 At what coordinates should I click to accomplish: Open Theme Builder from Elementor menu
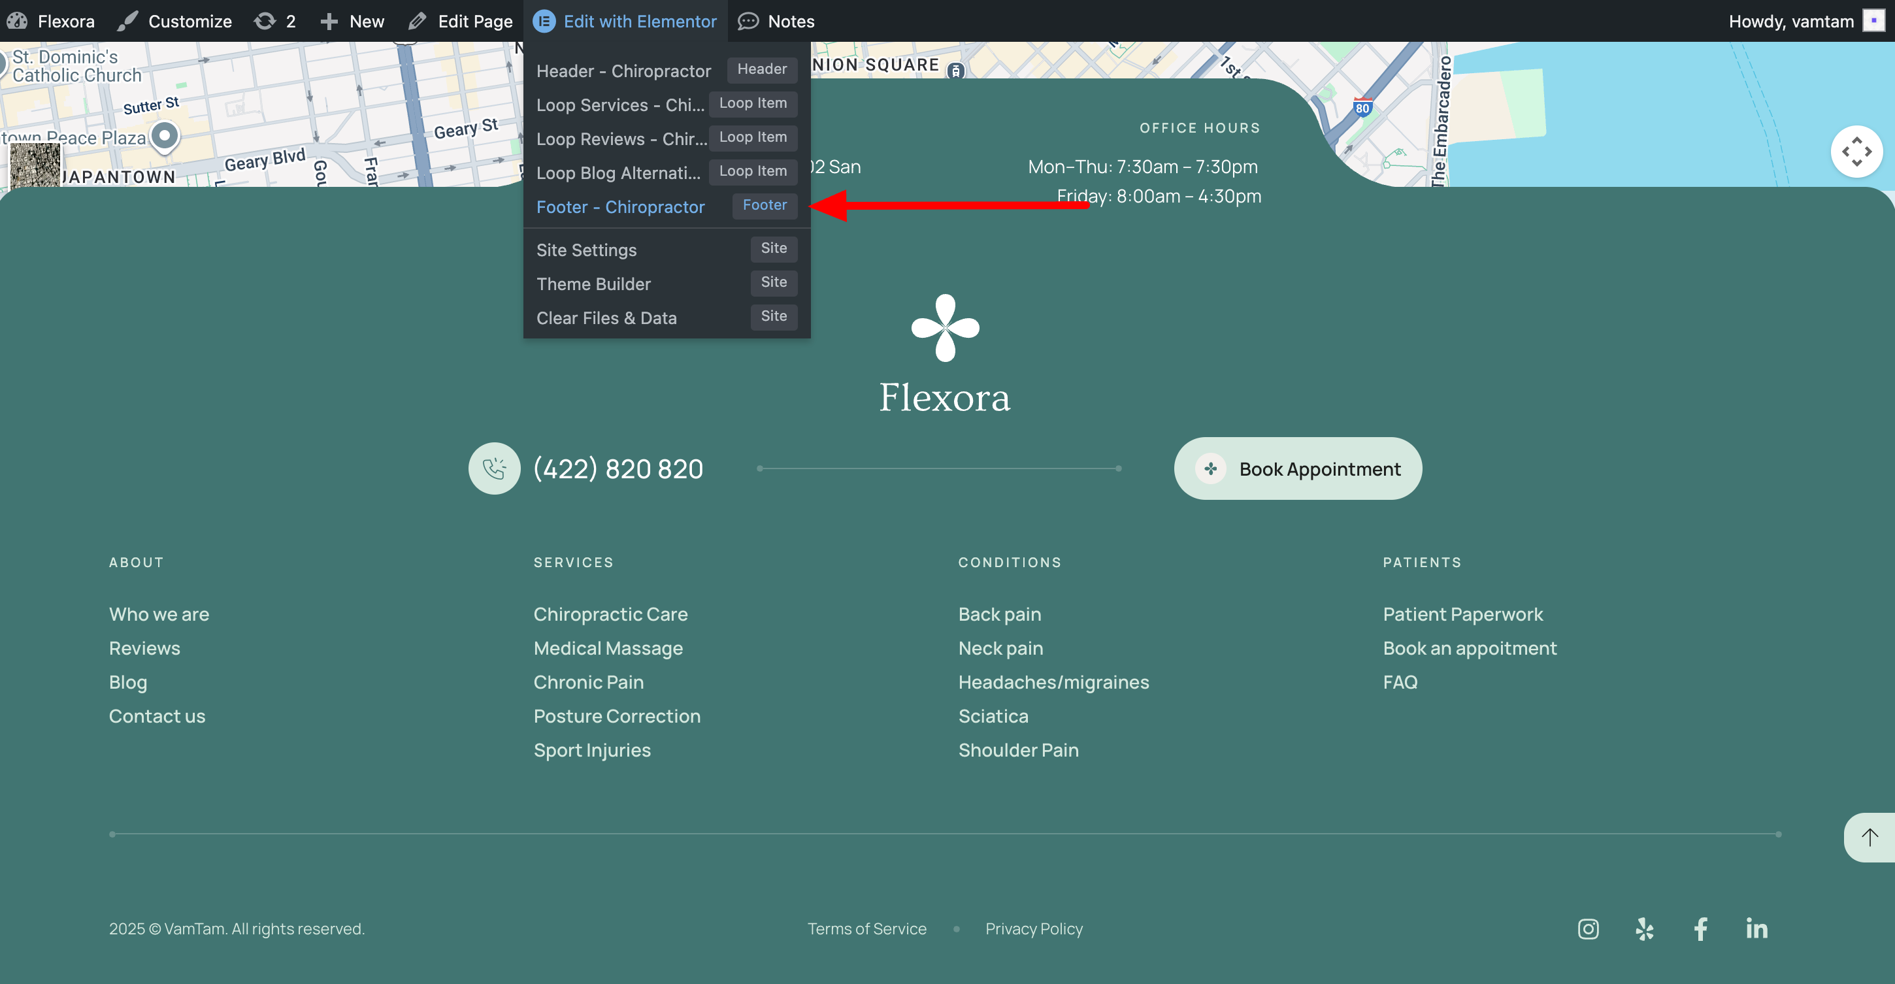593,284
